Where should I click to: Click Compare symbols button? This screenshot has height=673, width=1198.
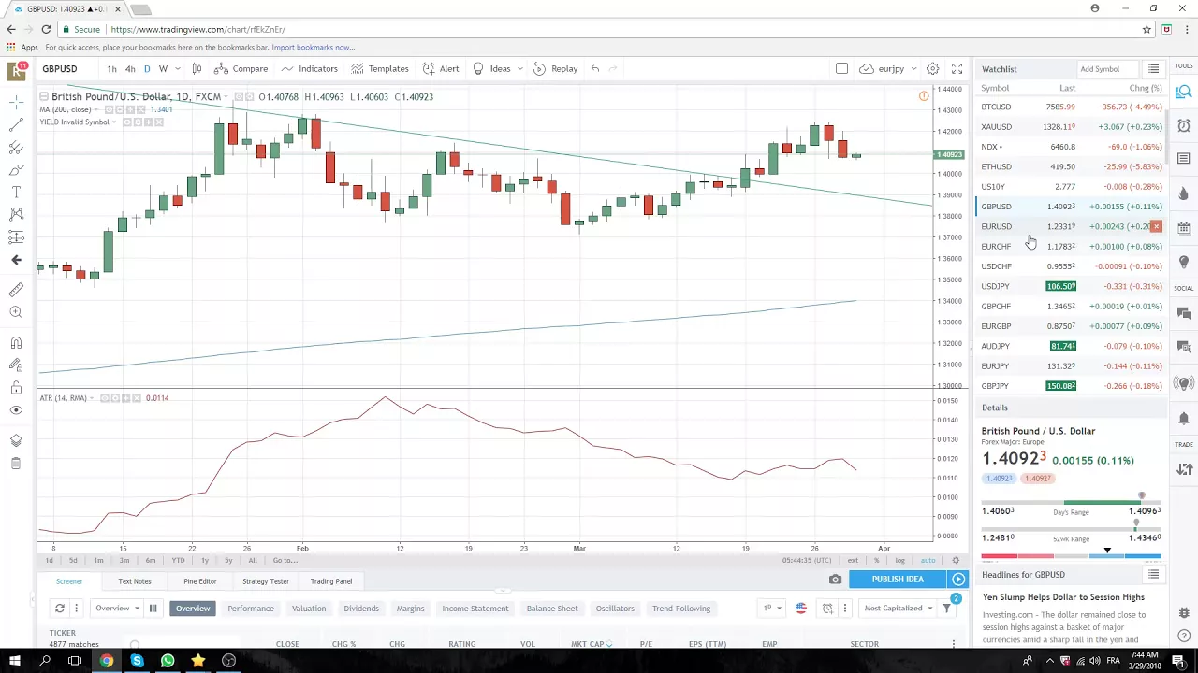pyautogui.click(x=241, y=68)
